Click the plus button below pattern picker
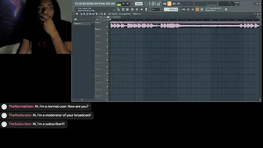 coord(82,99)
